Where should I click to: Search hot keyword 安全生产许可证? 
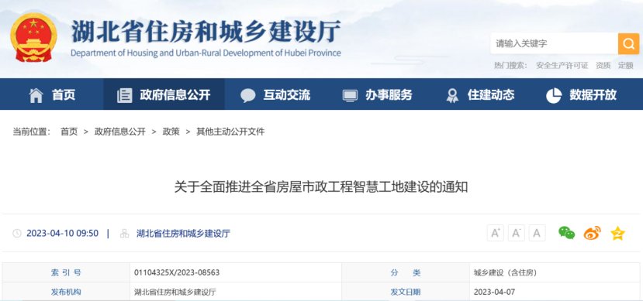coord(562,66)
